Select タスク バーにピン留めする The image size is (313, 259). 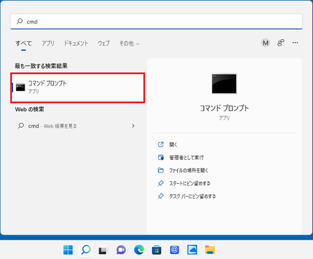point(192,196)
